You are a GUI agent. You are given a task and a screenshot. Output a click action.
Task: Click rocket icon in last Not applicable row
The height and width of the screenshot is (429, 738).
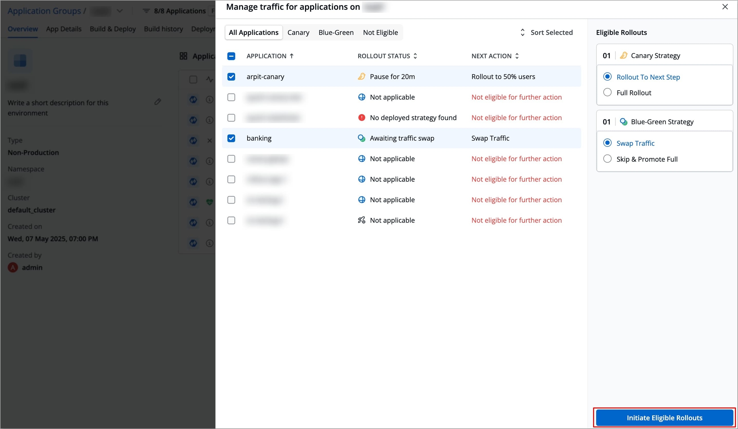tap(361, 220)
